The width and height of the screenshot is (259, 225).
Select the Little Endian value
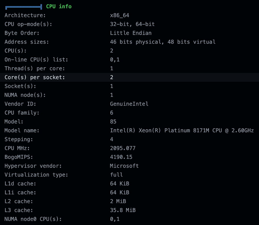pyautogui.click(x=131, y=33)
